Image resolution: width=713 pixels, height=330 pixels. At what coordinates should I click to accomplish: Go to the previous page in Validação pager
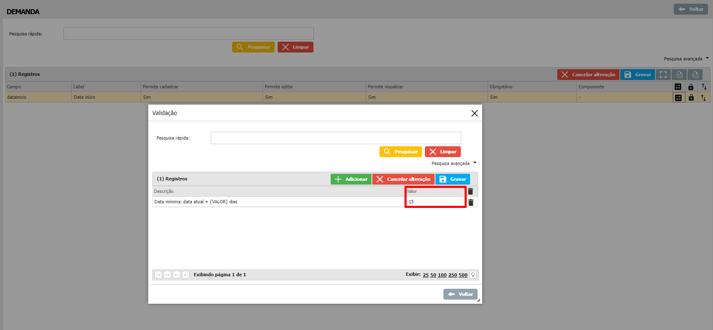[x=167, y=275]
